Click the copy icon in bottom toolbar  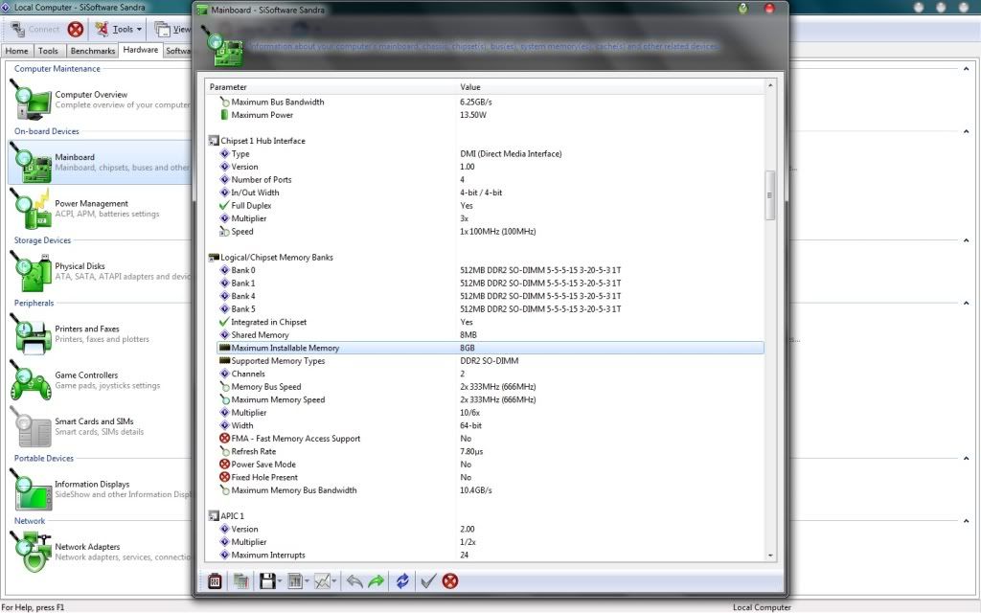point(240,581)
